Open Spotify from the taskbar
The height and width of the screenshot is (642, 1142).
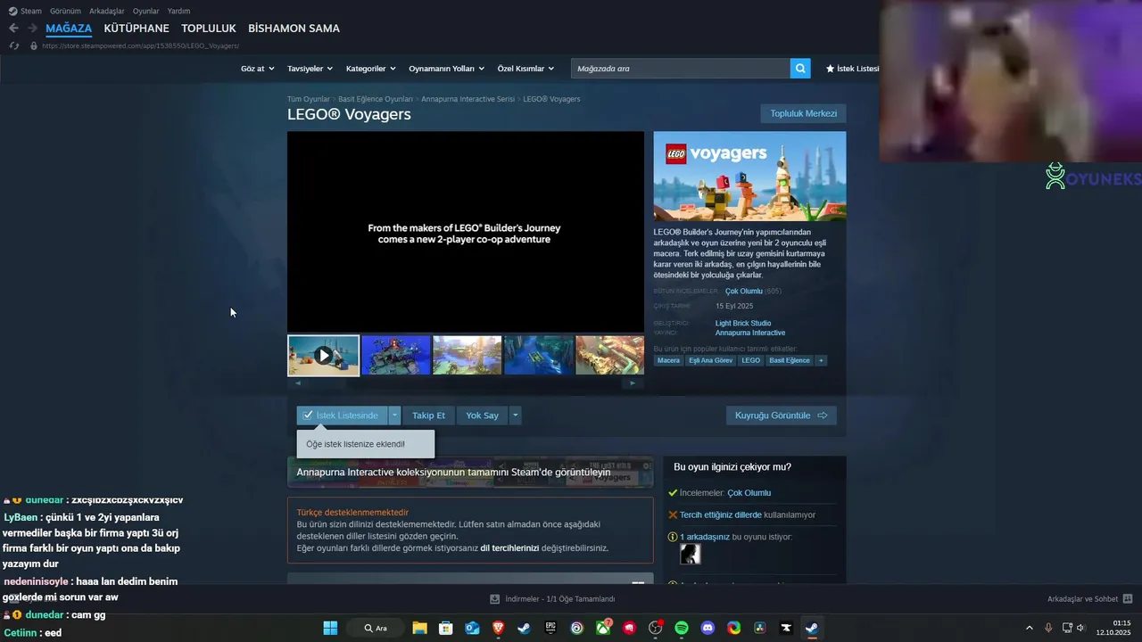(x=682, y=628)
